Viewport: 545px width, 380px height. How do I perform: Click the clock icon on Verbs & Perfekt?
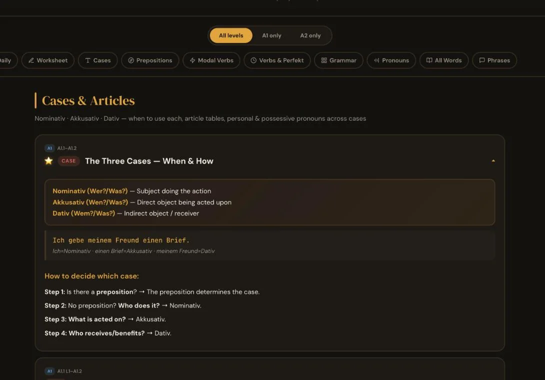tap(253, 60)
